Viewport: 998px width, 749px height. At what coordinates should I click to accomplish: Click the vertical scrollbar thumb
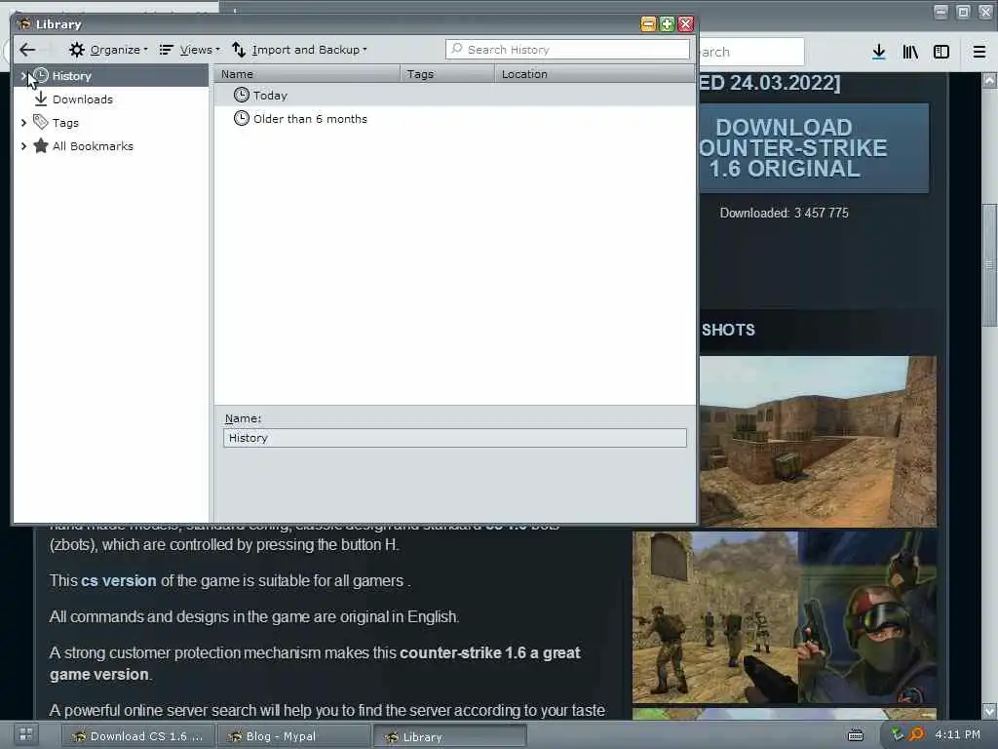tap(990, 264)
